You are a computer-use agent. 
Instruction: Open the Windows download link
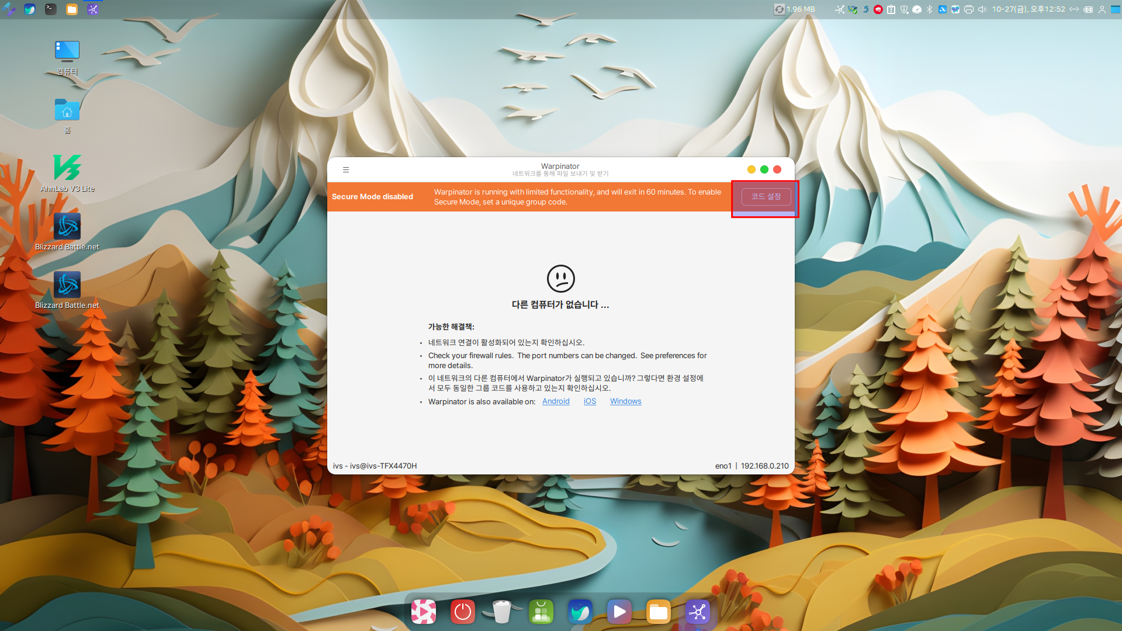pos(625,401)
